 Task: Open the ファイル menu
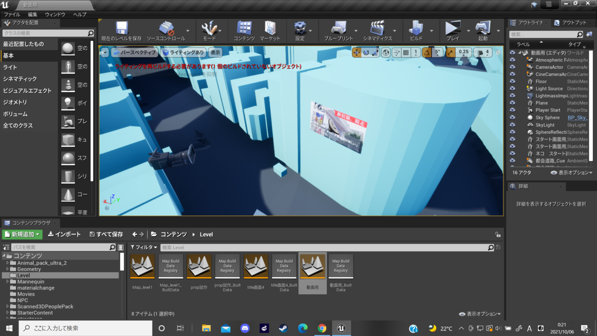12,14
